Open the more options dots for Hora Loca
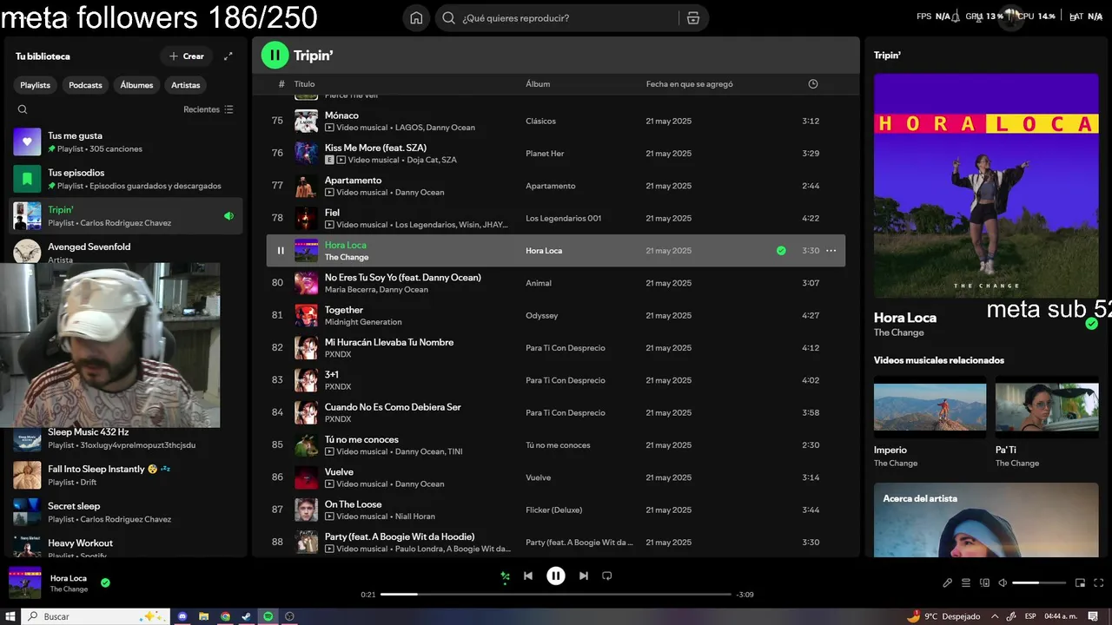This screenshot has width=1112, height=625. click(831, 251)
